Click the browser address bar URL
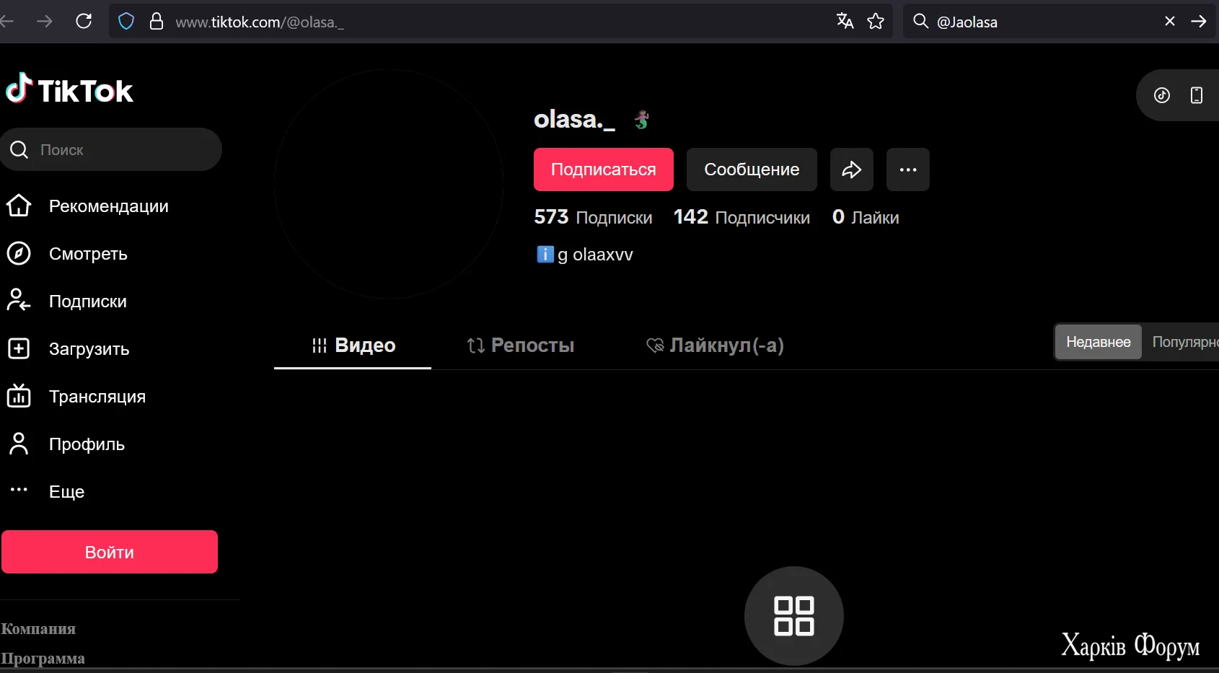 coord(260,22)
